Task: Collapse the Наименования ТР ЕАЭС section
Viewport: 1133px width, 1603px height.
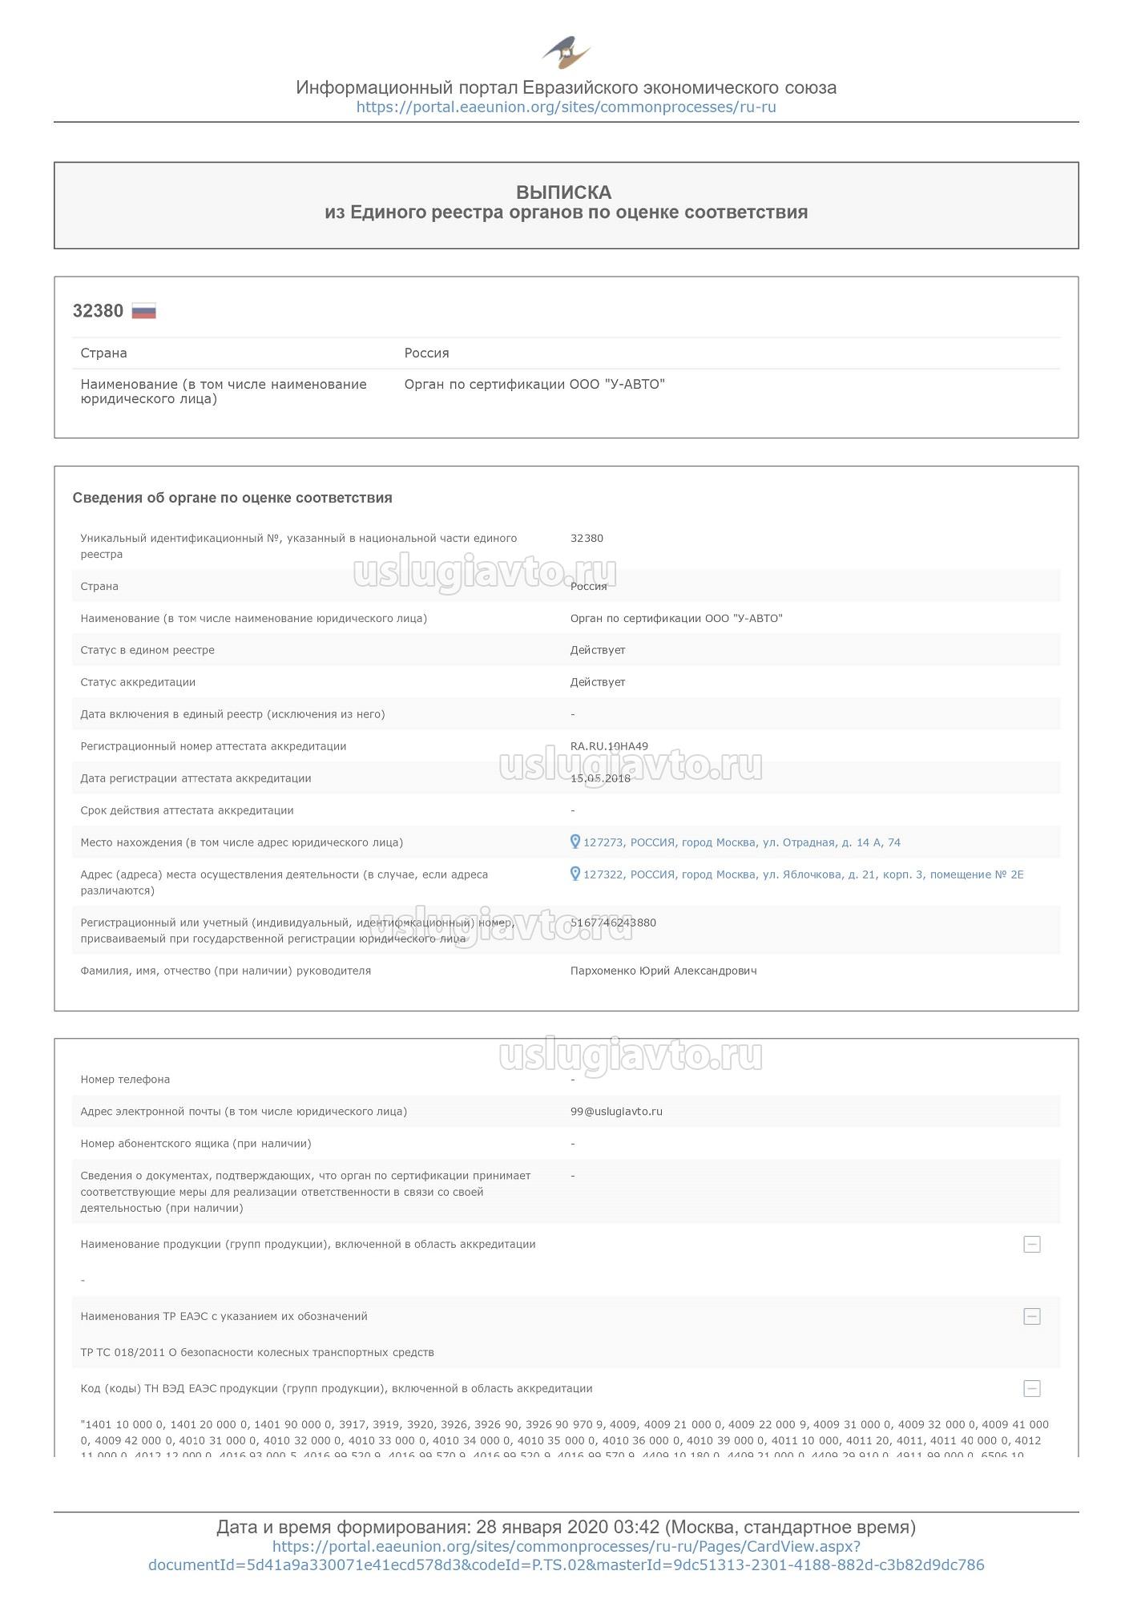Action: (1032, 1316)
